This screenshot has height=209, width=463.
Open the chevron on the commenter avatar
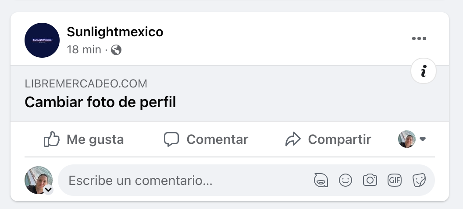(48, 190)
